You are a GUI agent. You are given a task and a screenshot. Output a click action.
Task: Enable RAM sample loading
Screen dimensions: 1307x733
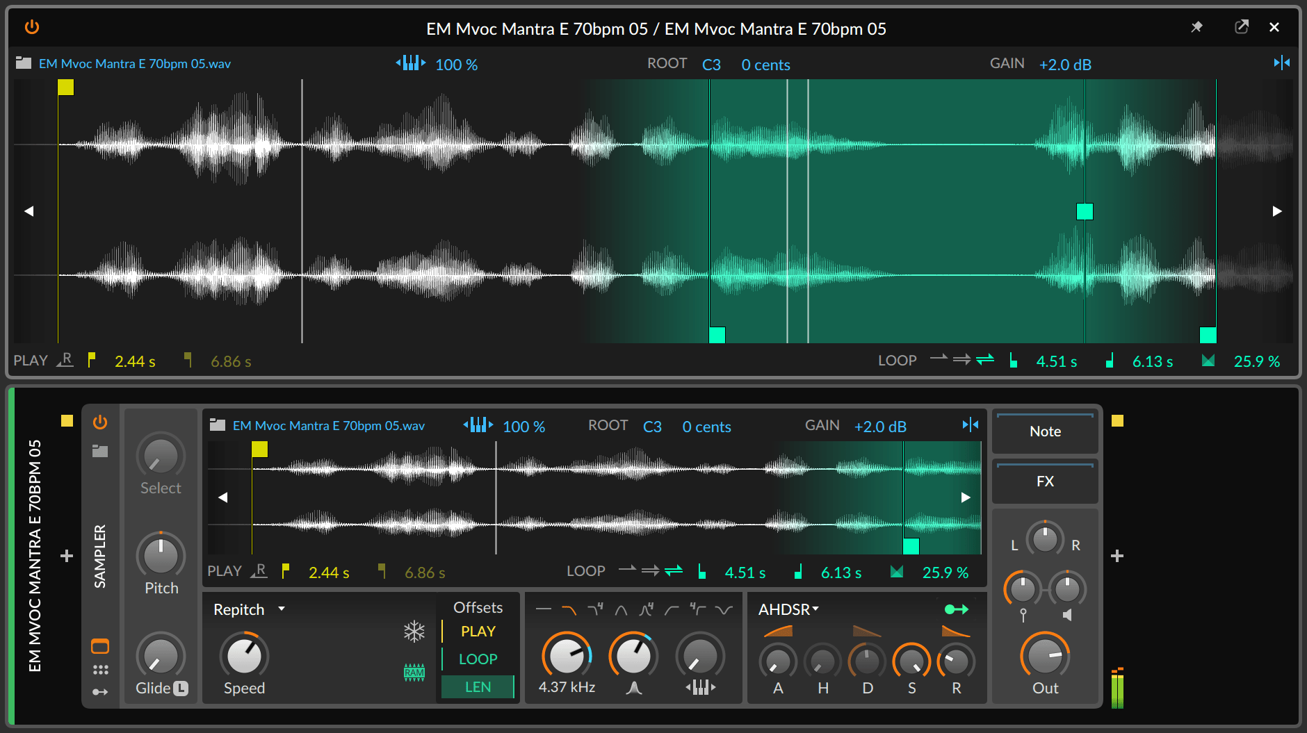click(414, 672)
